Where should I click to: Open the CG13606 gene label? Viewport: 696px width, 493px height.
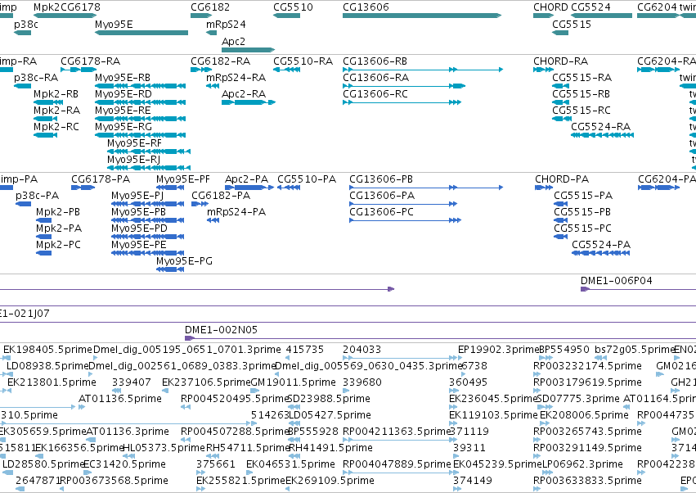(x=366, y=7)
